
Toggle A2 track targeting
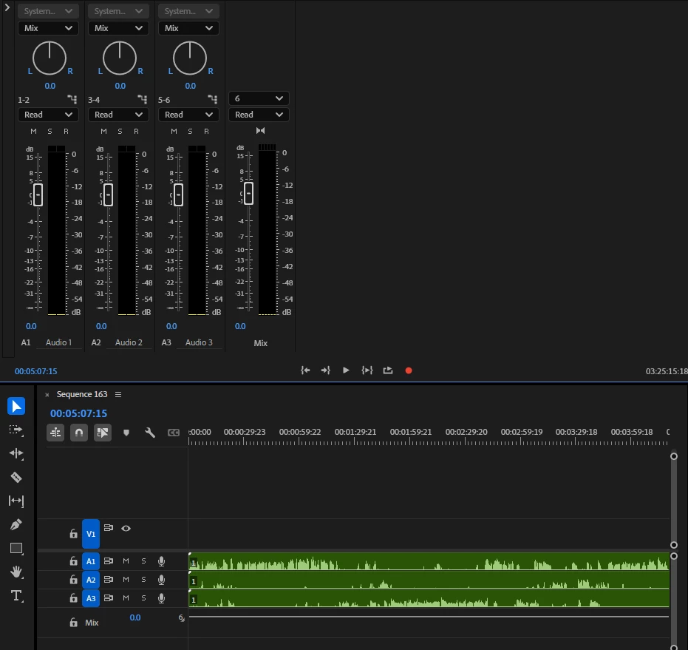91,580
